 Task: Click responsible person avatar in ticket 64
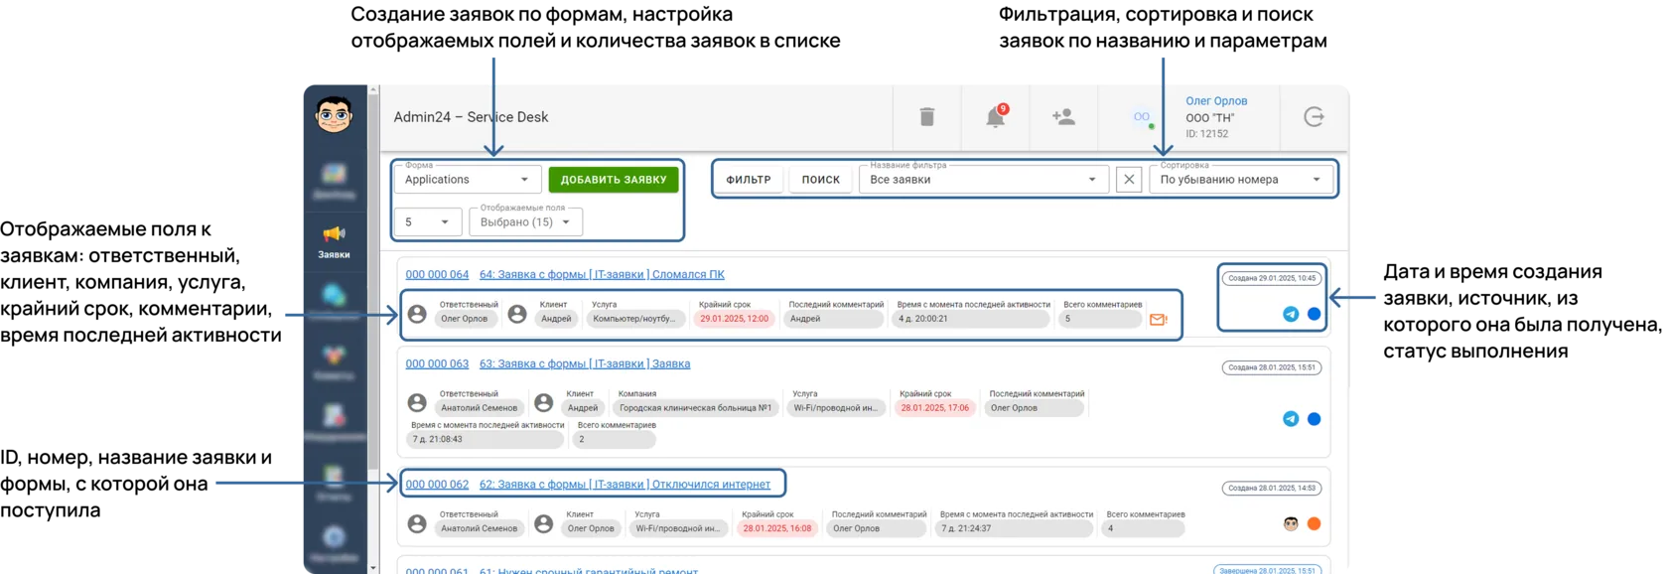tap(418, 314)
